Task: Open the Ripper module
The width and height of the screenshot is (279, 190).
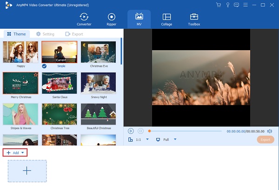Action: coord(112,20)
